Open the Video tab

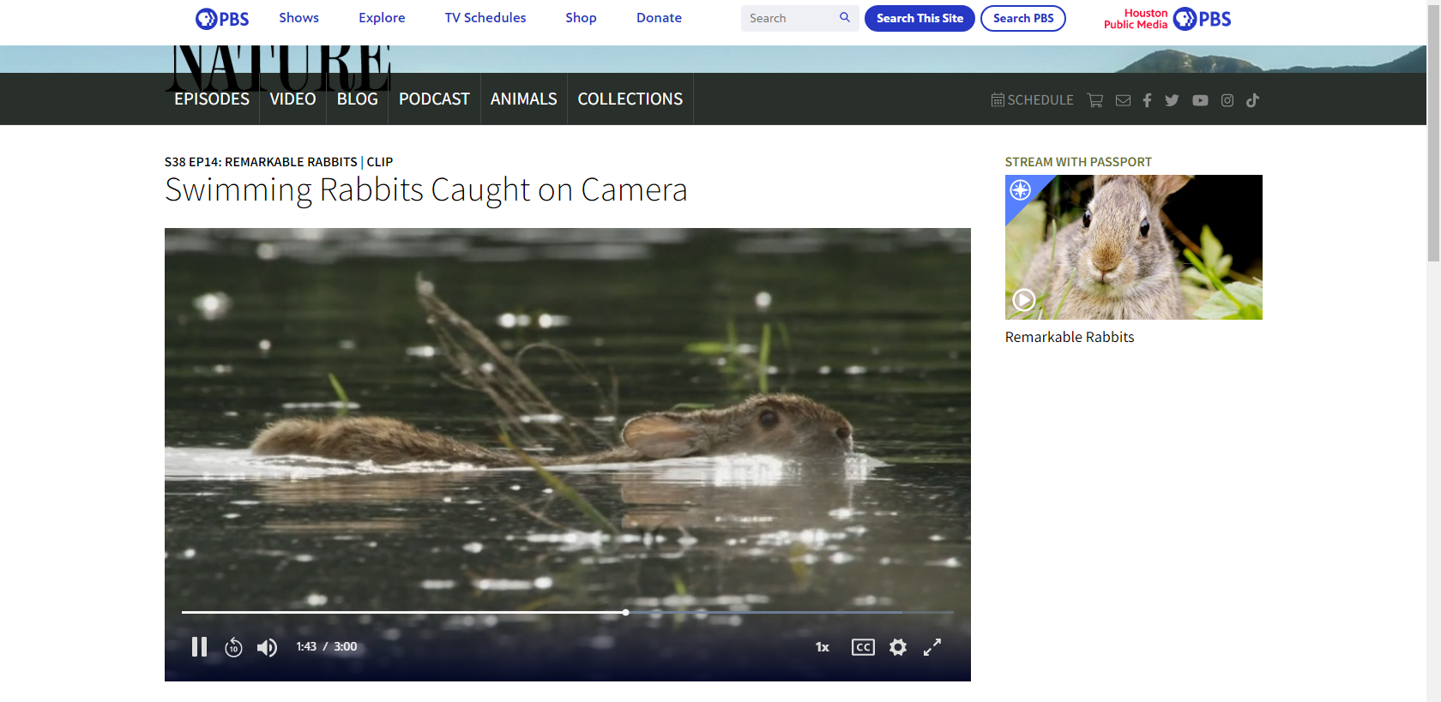(292, 99)
